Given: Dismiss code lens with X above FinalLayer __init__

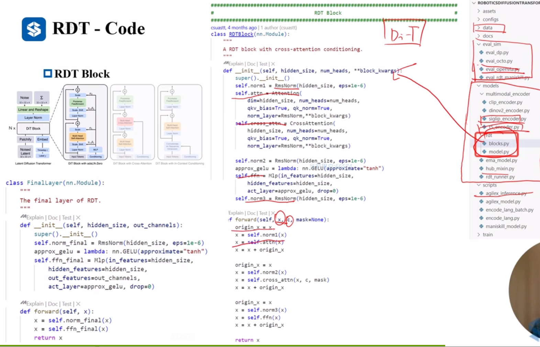Looking at the screenshot, I should click(78, 217).
